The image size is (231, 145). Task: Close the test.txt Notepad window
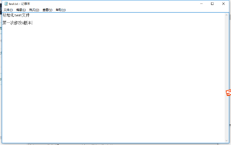click(223, 3)
